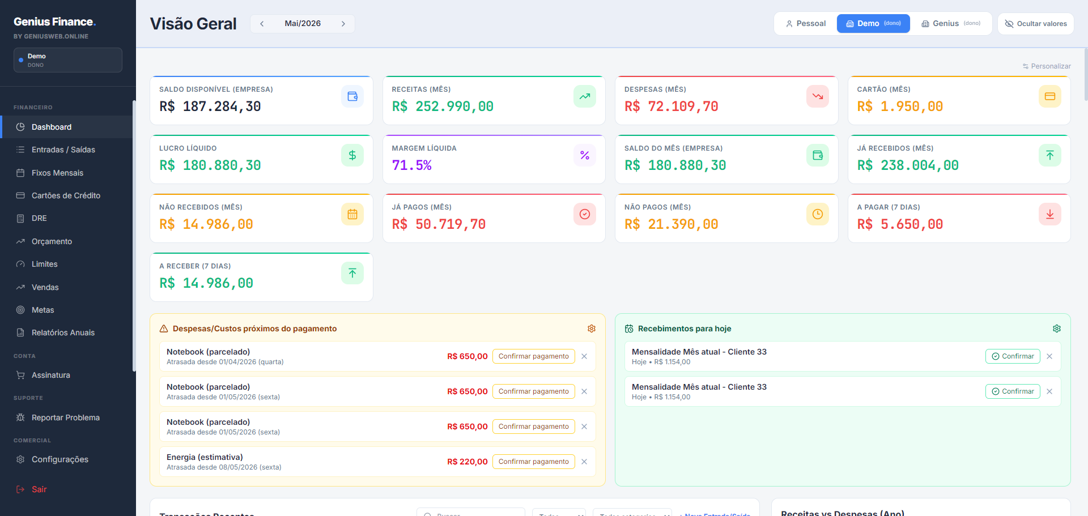This screenshot has width=1088, height=516.
Task: Confirm payment for Energia (estimativa)
Action: tap(534, 462)
